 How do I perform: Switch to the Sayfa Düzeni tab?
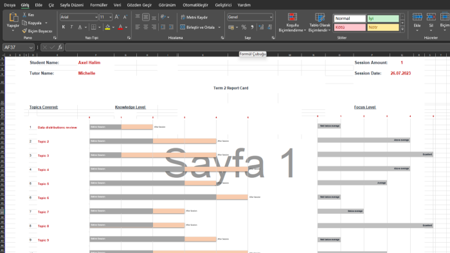(x=72, y=5)
